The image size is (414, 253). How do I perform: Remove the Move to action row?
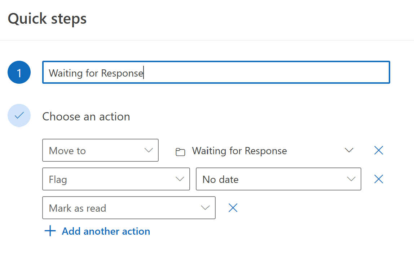tap(378, 151)
